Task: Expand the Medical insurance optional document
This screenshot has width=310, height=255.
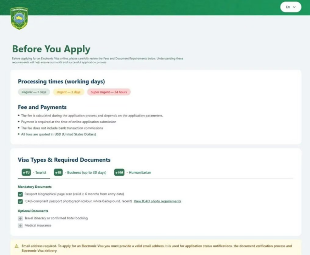Action: tap(38, 226)
